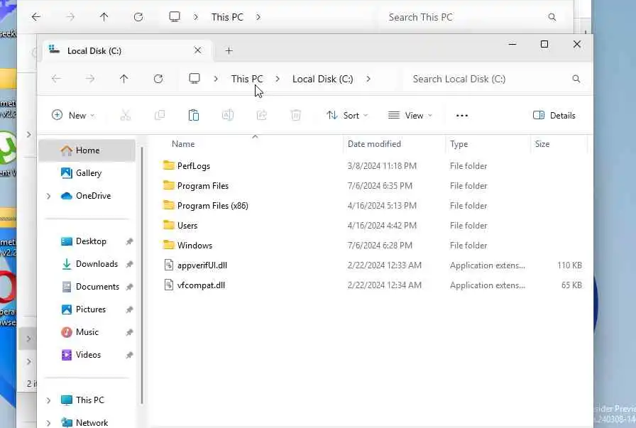Sort by the Size column header
The height and width of the screenshot is (428, 636).
pos(542,144)
